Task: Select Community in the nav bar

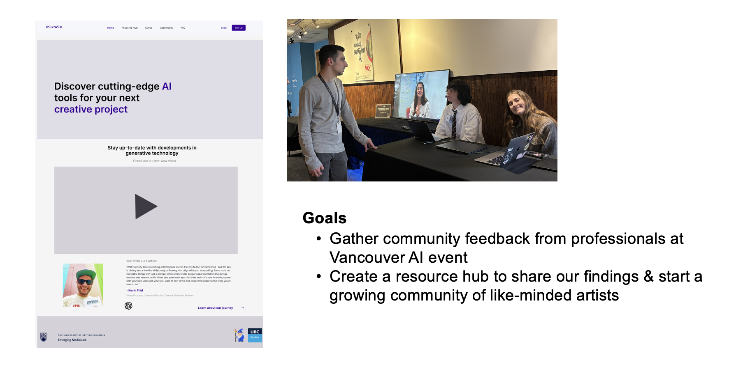Action: pyautogui.click(x=167, y=28)
